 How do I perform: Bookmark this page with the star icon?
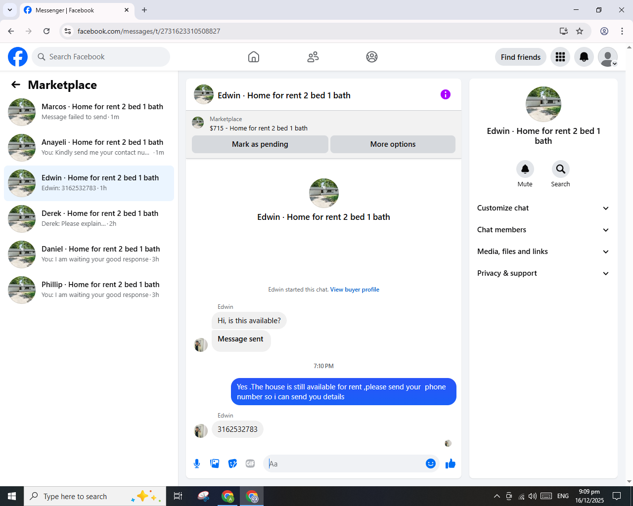pos(580,31)
